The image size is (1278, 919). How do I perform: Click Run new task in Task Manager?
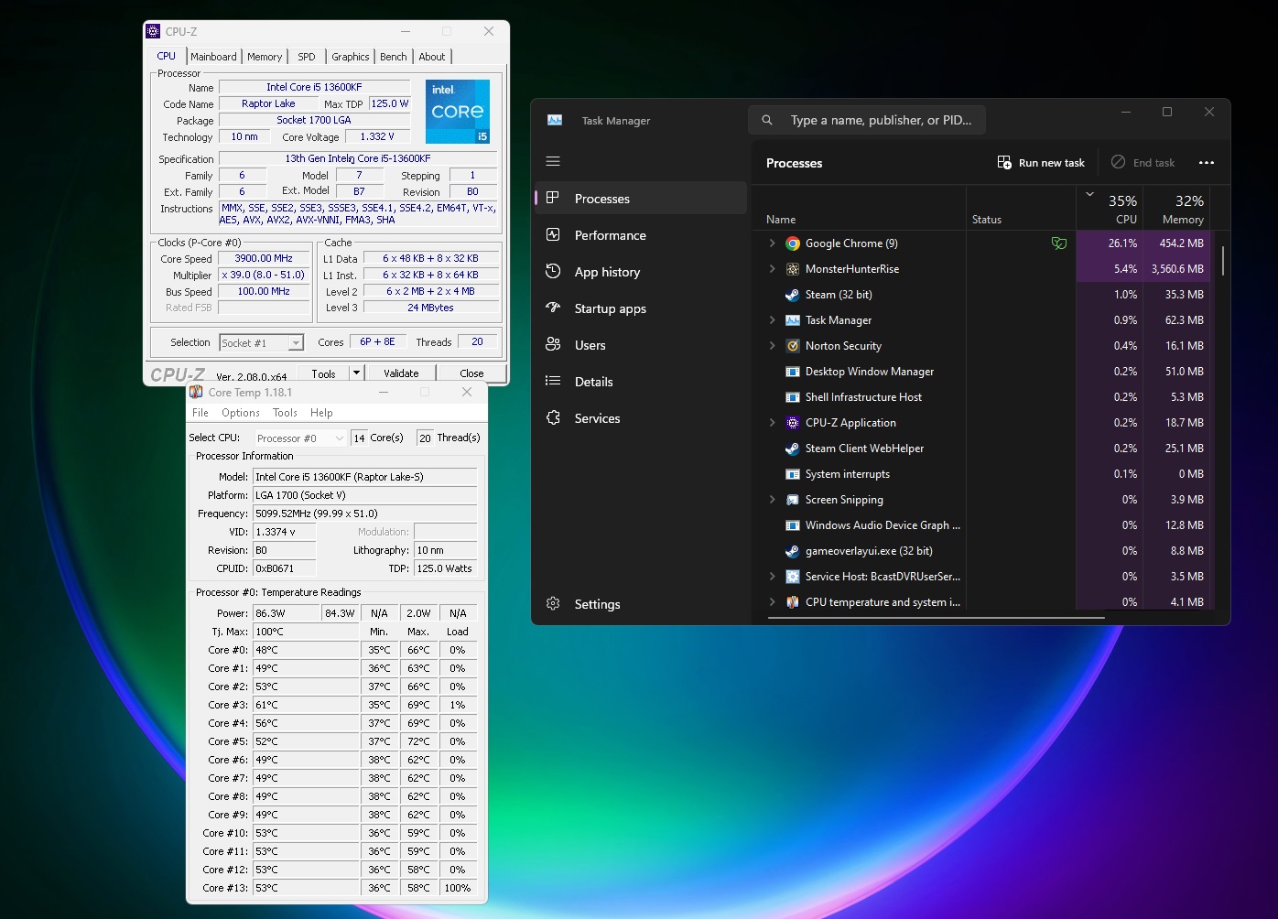[x=1041, y=163]
